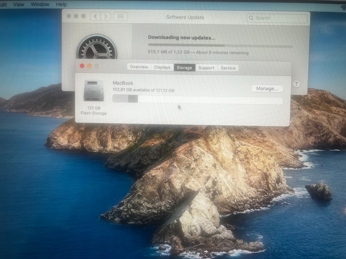Open the Help menu
This screenshot has width=346, height=259.
[61, 4]
